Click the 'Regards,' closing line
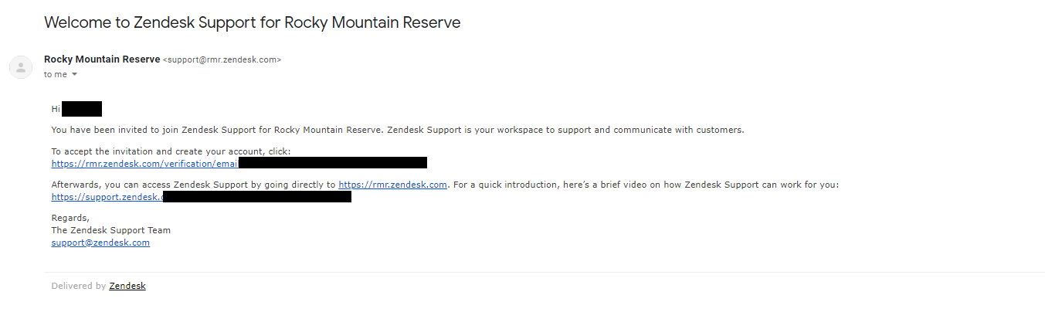Screen dimensions: 1045x319 coord(70,218)
